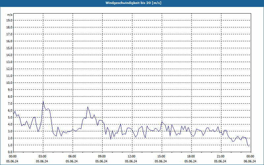The width and height of the screenshot is (264, 165).
Task: Click the '1,0' y-axis value
Action: point(10,145)
